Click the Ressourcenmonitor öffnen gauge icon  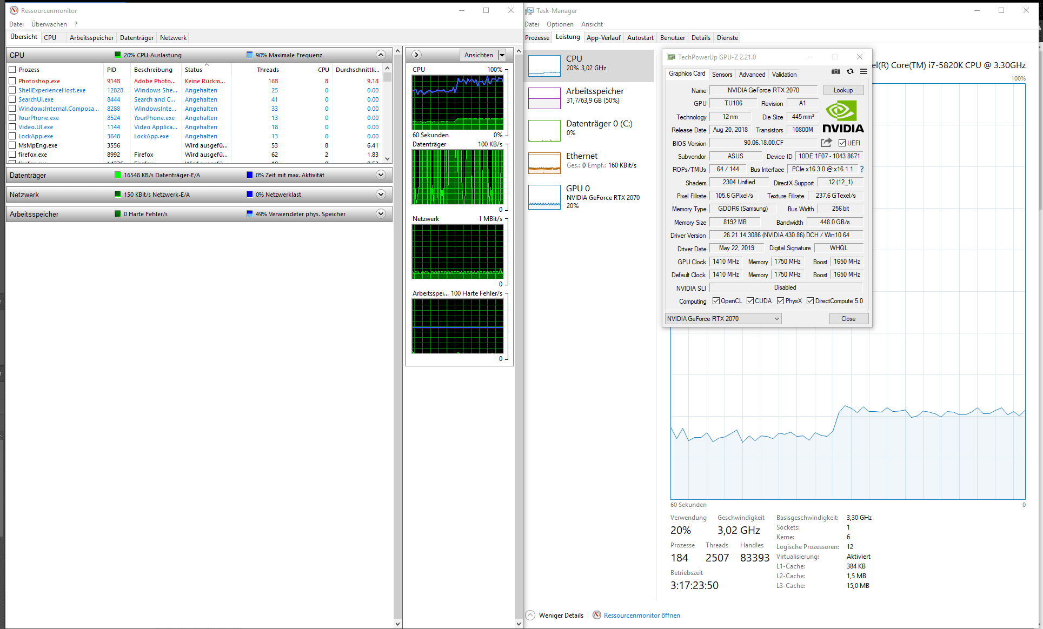tap(597, 615)
